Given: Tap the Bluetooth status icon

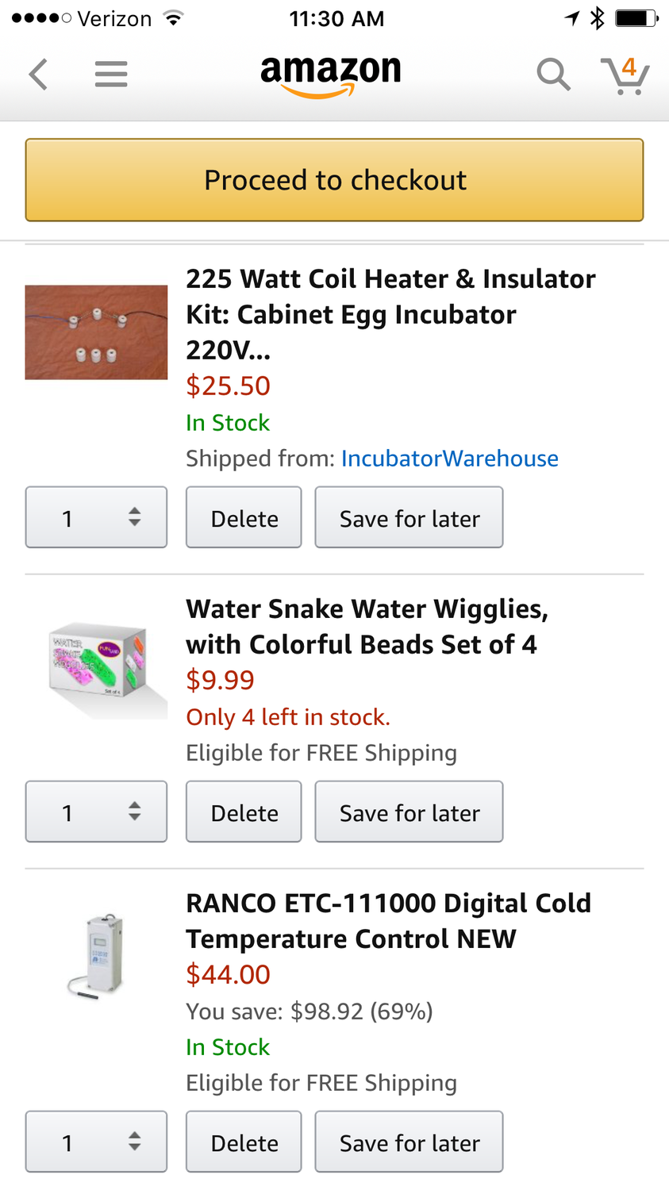Looking at the screenshot, I should (598, 17).
